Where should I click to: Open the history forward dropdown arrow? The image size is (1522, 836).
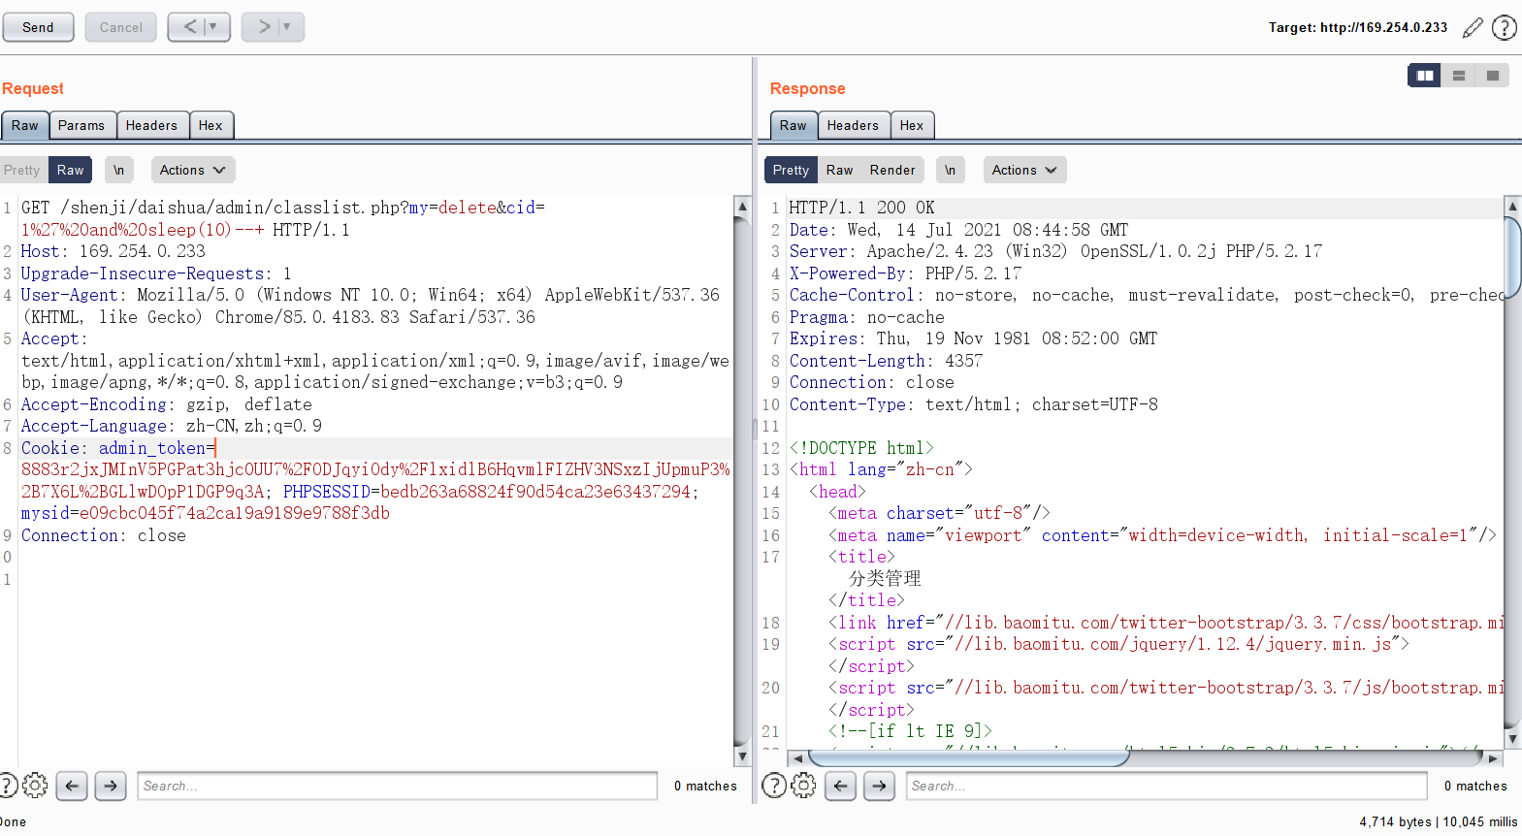pos(288,27)
